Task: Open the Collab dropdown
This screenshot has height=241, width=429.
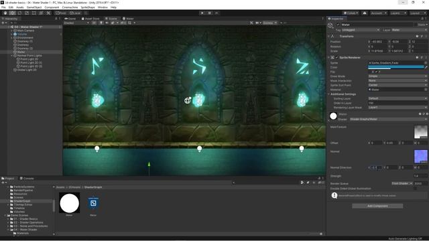Action: pyautogui.click(x=351, y=13)
